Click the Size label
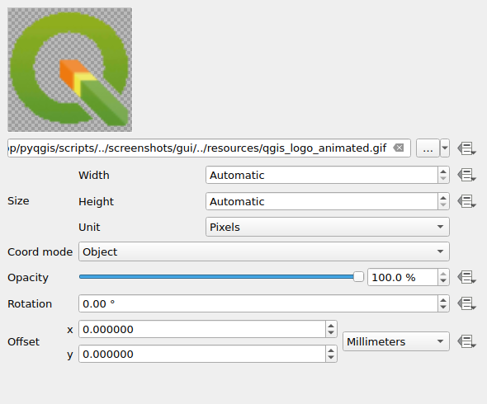This screenshot has width=487, height=404. coord(18,200)
